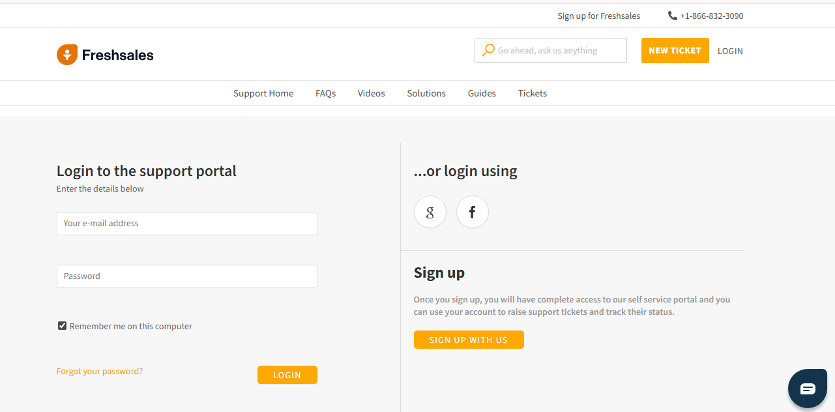Click the phone icon in top bar
This screenshot has width=835, height=412.
click(673, 16)
